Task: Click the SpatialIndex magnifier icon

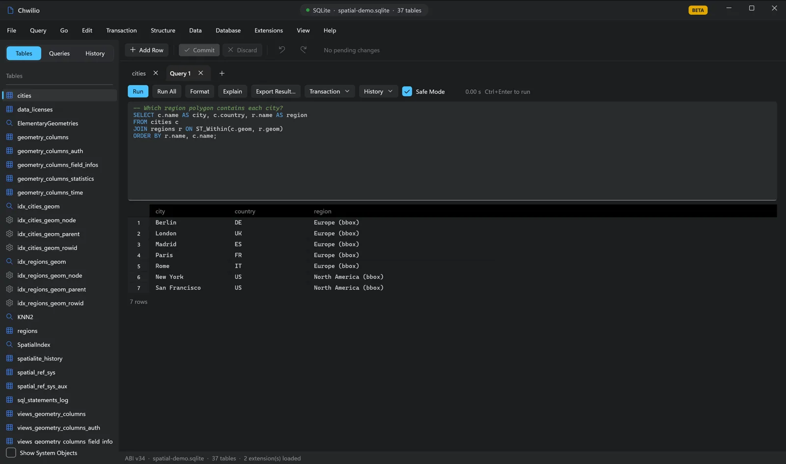Action: tap(9, 344)
